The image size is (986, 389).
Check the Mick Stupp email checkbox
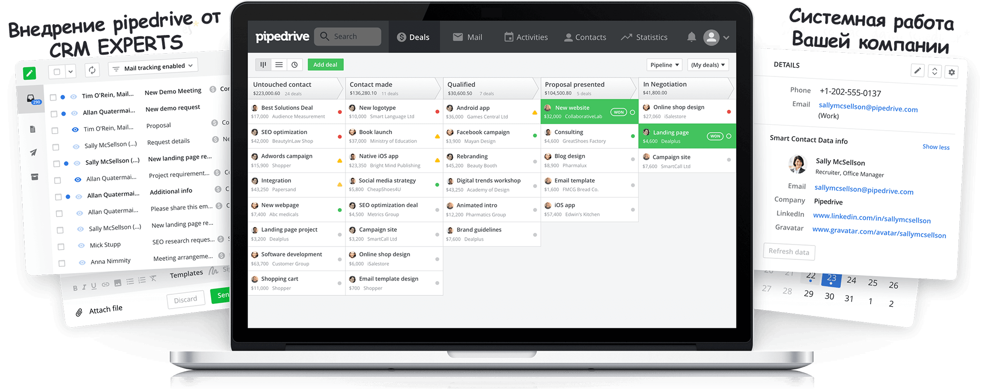pyautogui.click(x=61, y=247)
